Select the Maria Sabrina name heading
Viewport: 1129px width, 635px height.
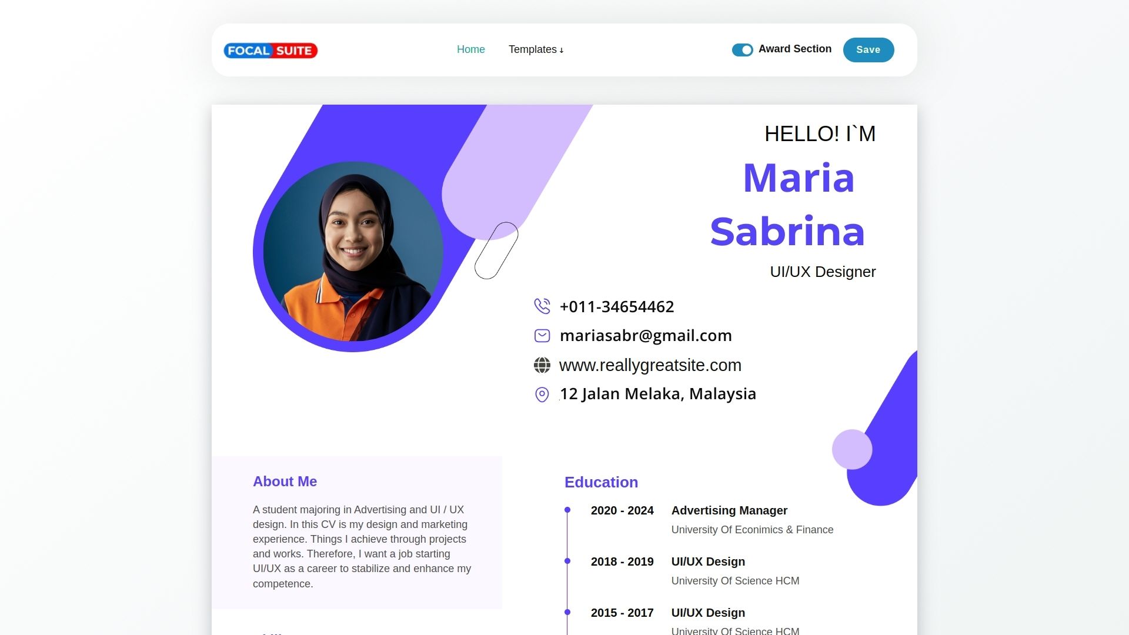click(x=788, y=204)
